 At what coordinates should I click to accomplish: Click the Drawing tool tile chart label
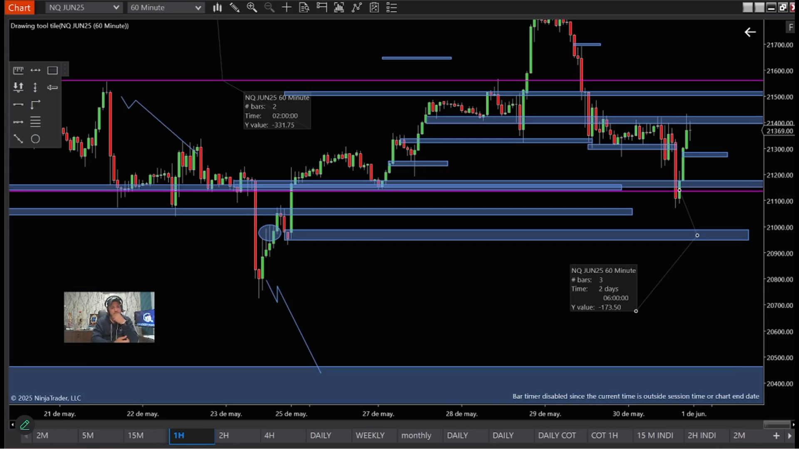(69, 26)
